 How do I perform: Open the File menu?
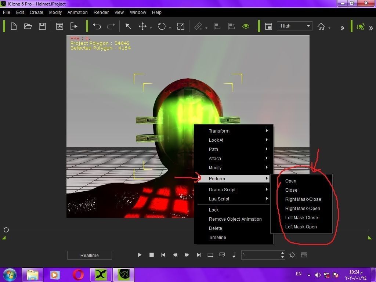pyautogui.click(x=7, y=12)
